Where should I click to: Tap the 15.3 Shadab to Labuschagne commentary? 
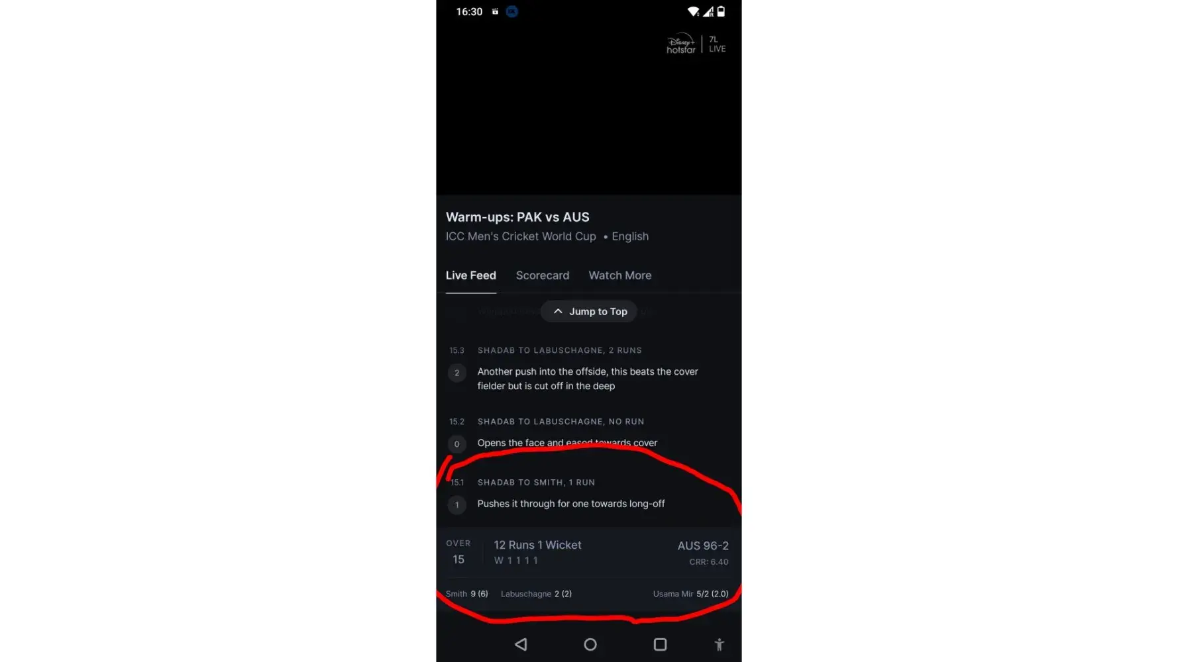(588, 368)
